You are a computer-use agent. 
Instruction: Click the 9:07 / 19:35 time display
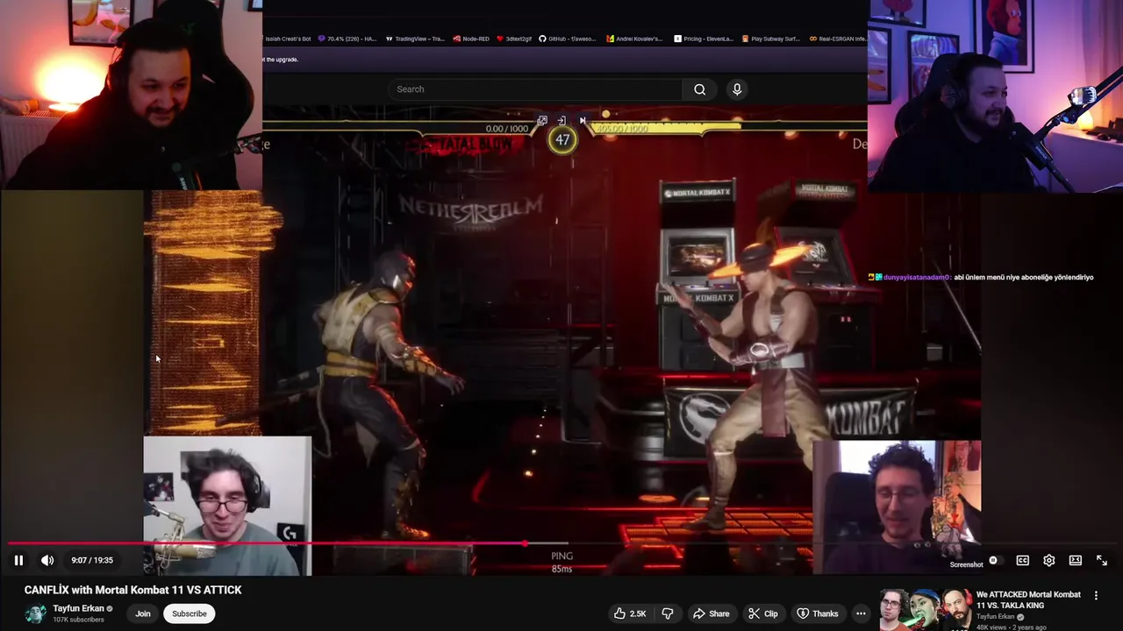92,560
